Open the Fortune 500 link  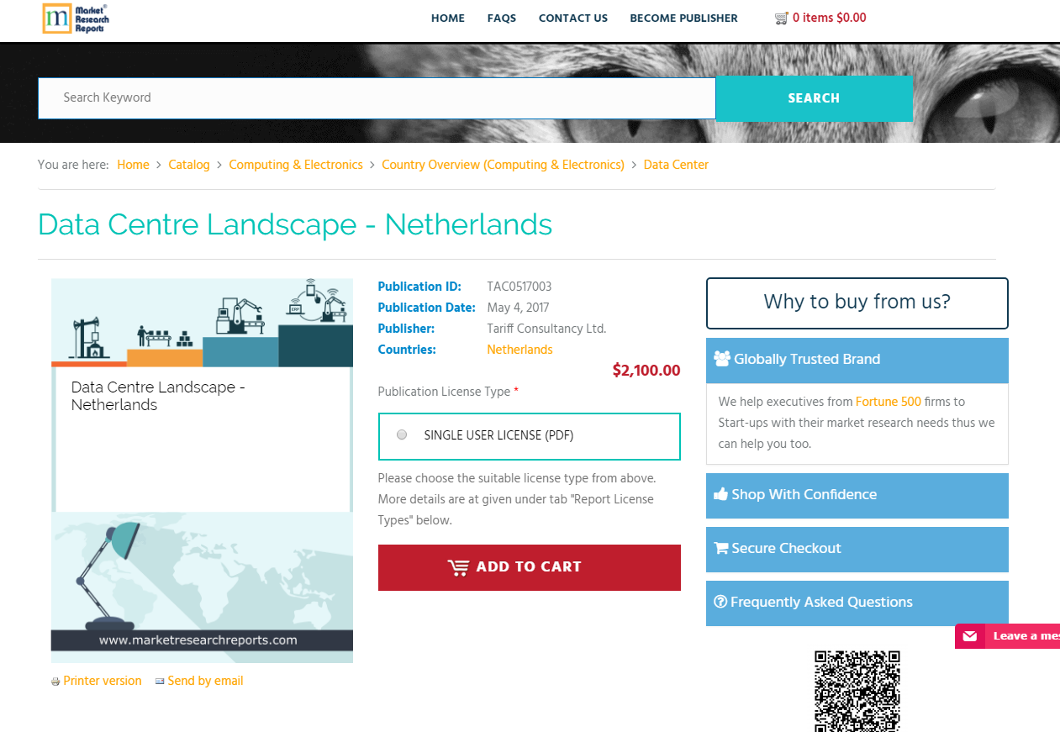pos(889,402)
